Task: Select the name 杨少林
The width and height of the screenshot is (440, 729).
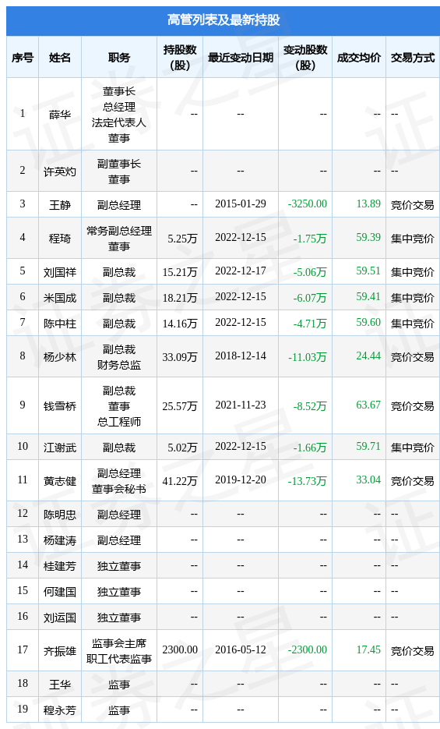Action: pos(60,357)
